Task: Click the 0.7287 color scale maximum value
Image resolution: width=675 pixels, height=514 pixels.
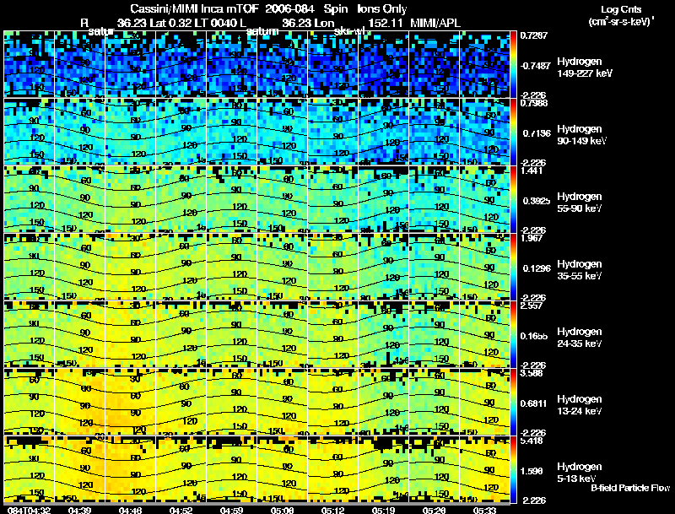Action: click(534, 35)
